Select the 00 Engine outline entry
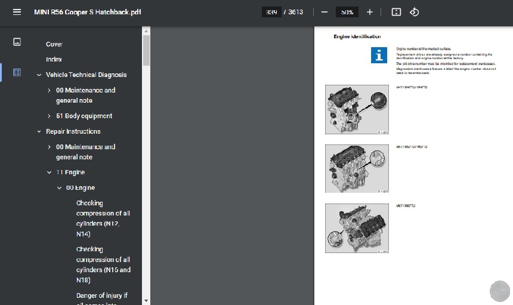Screen dimensions: 513x305 coord(81,187)
